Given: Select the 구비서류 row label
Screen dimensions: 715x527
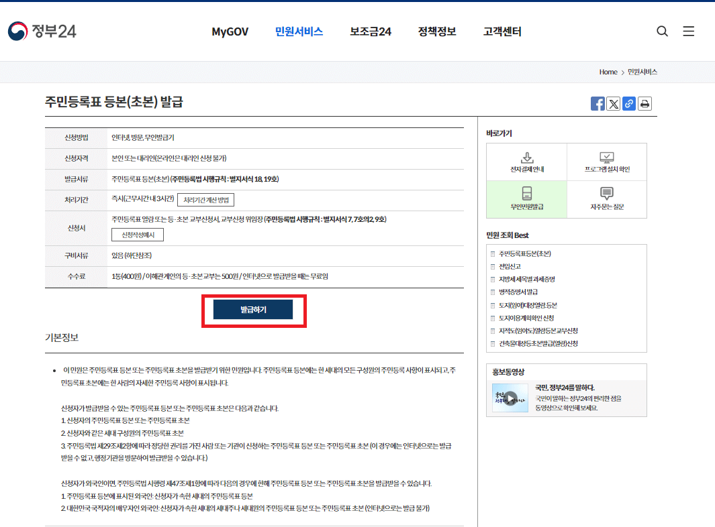Looking at the screenshot, I should (76, 255).
